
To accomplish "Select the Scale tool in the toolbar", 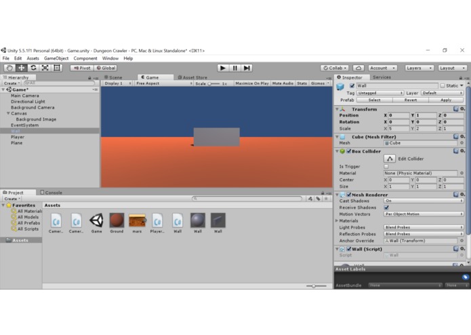I will [45, 68].
